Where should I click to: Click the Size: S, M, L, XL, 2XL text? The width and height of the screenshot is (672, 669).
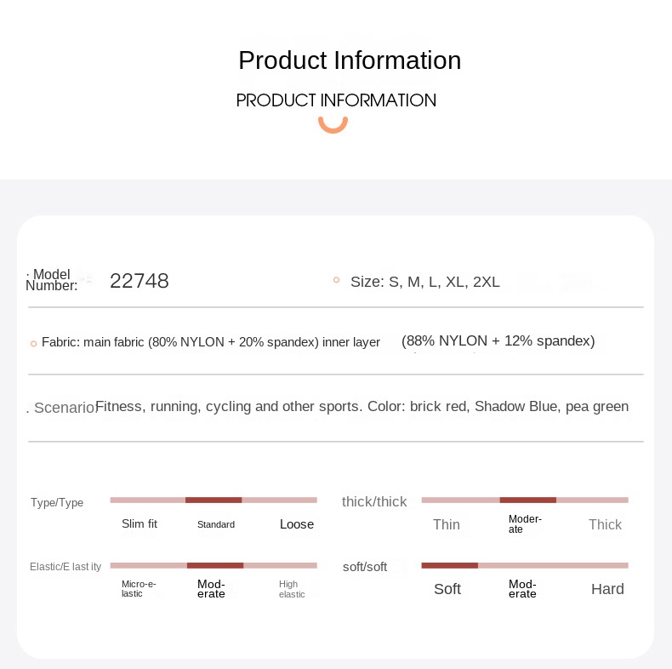point(425,282)
